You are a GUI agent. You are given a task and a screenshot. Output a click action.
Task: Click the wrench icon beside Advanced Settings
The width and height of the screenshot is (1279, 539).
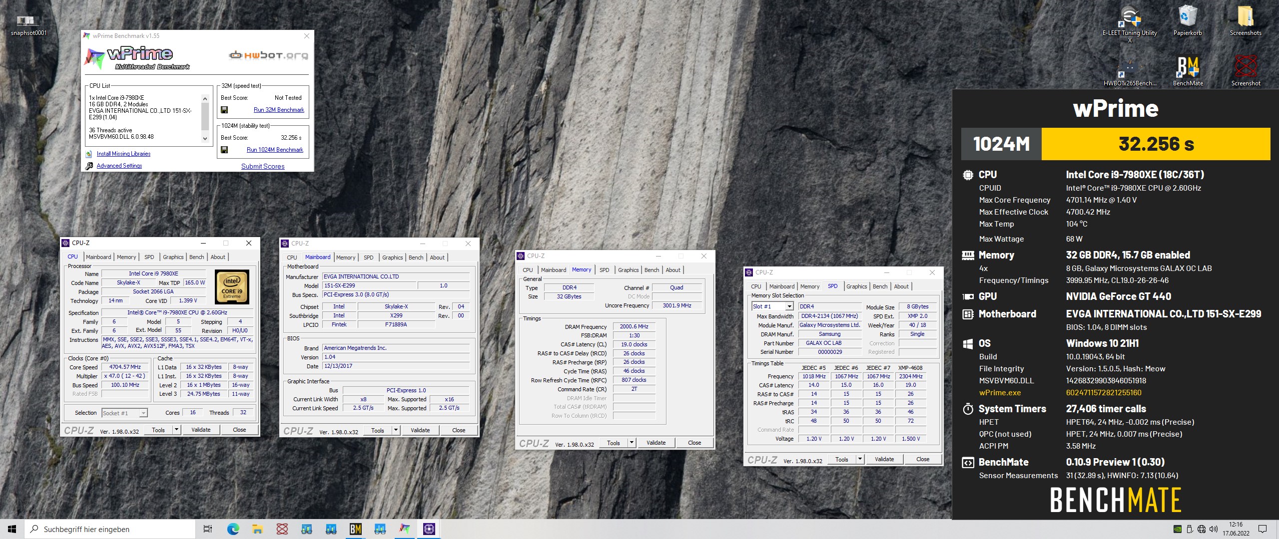coord(89,166)
